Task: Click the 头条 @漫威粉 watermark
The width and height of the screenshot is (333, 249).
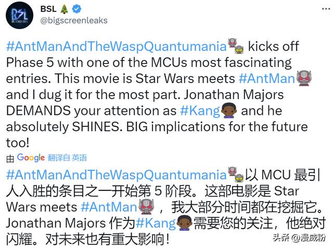Action: pos(299,238)
